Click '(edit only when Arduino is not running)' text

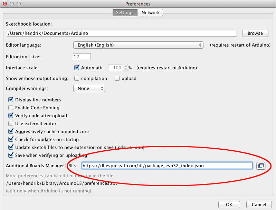pyautogui.click(x=49, y=191)
